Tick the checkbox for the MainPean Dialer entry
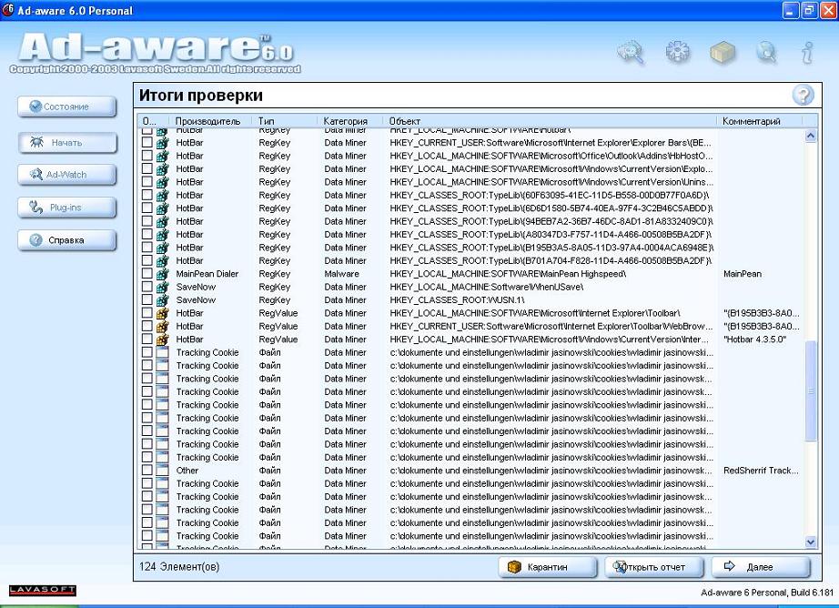Viewport: 839px width, 608px height. [x=147, y=273]
